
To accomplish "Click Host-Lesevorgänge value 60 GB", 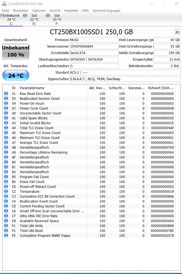I will 167,40.
